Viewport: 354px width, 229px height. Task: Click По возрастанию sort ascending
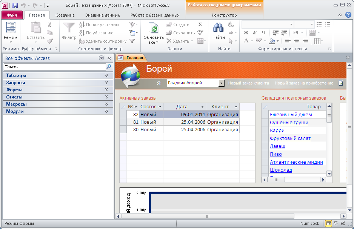click(x=99, y=25)
